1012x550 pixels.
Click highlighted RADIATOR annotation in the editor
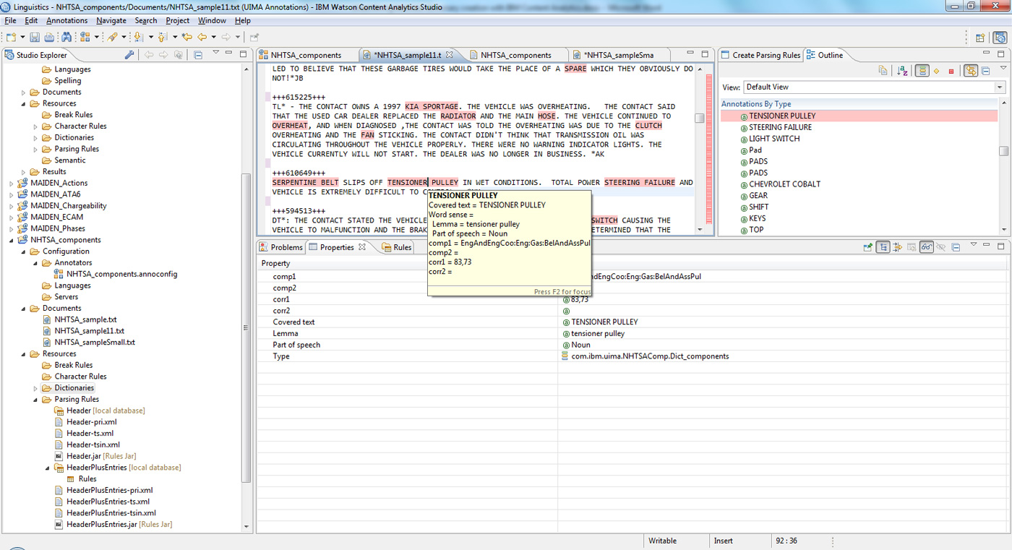pyautogui.click(x=458, y=116)
